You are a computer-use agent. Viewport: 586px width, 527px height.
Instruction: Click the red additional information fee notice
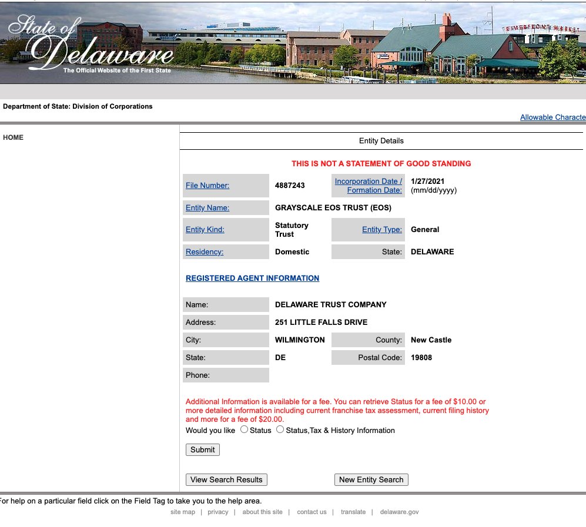coord(337,411)
